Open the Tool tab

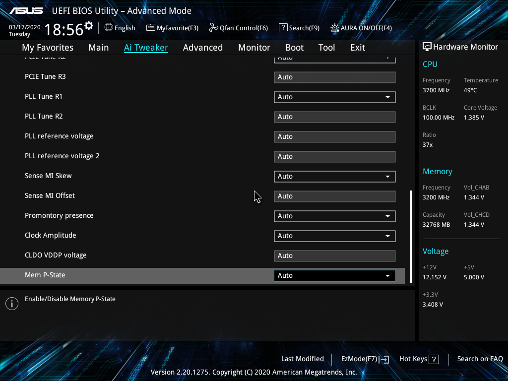[326, 48]
